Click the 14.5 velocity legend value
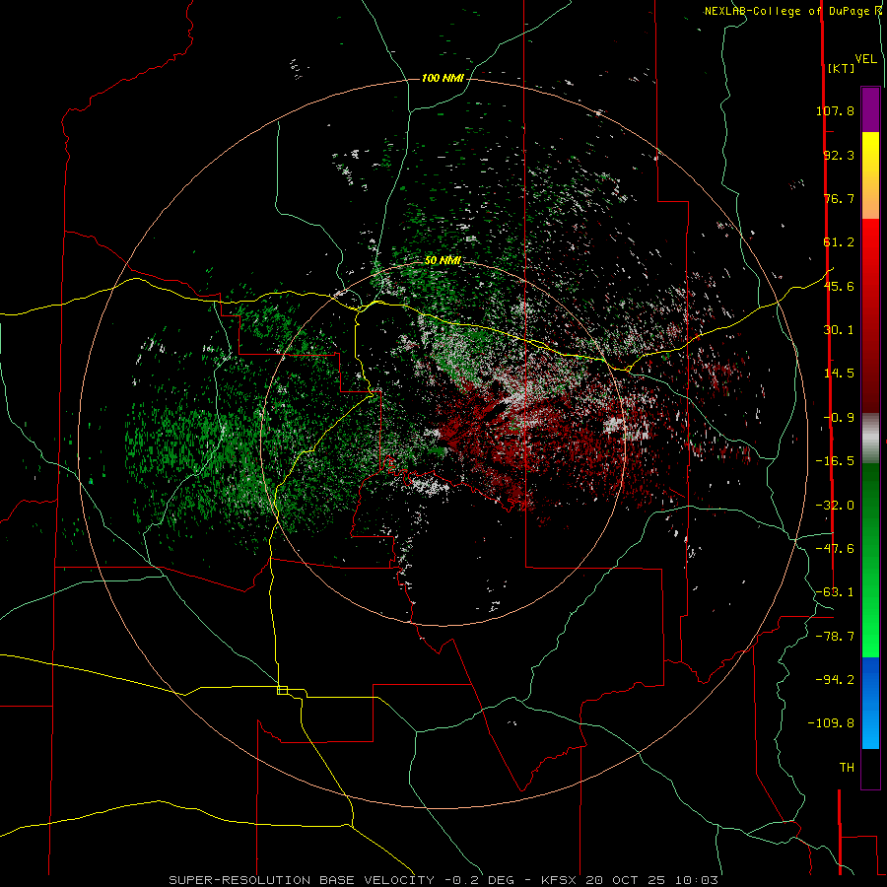This screenshot has height=887, width=887. 839,374
